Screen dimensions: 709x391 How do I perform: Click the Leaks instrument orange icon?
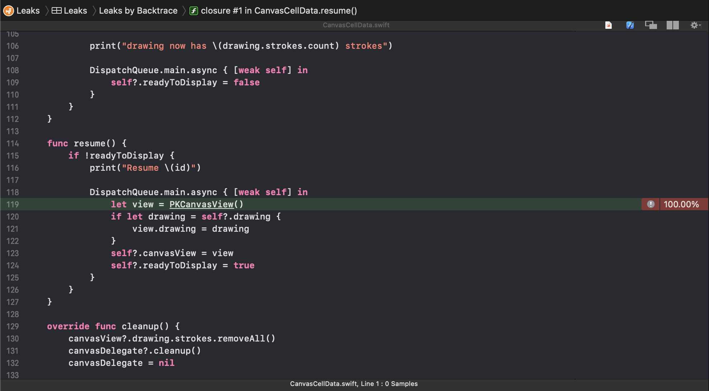pyautogui.click(x=8, y=11)
